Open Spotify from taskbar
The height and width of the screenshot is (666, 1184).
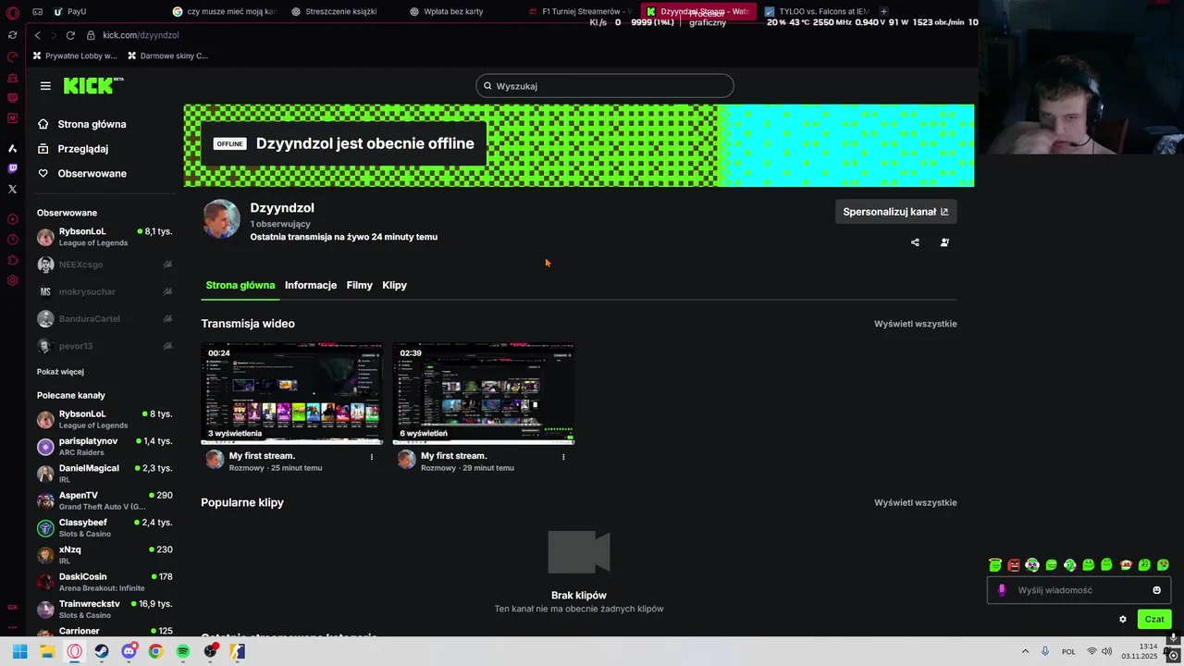pos(183,651)
